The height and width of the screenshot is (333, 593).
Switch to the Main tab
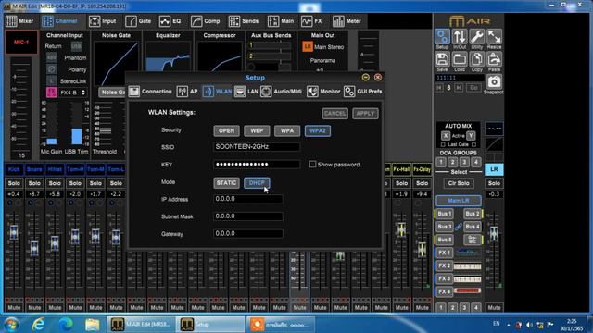tap(281, 21)
